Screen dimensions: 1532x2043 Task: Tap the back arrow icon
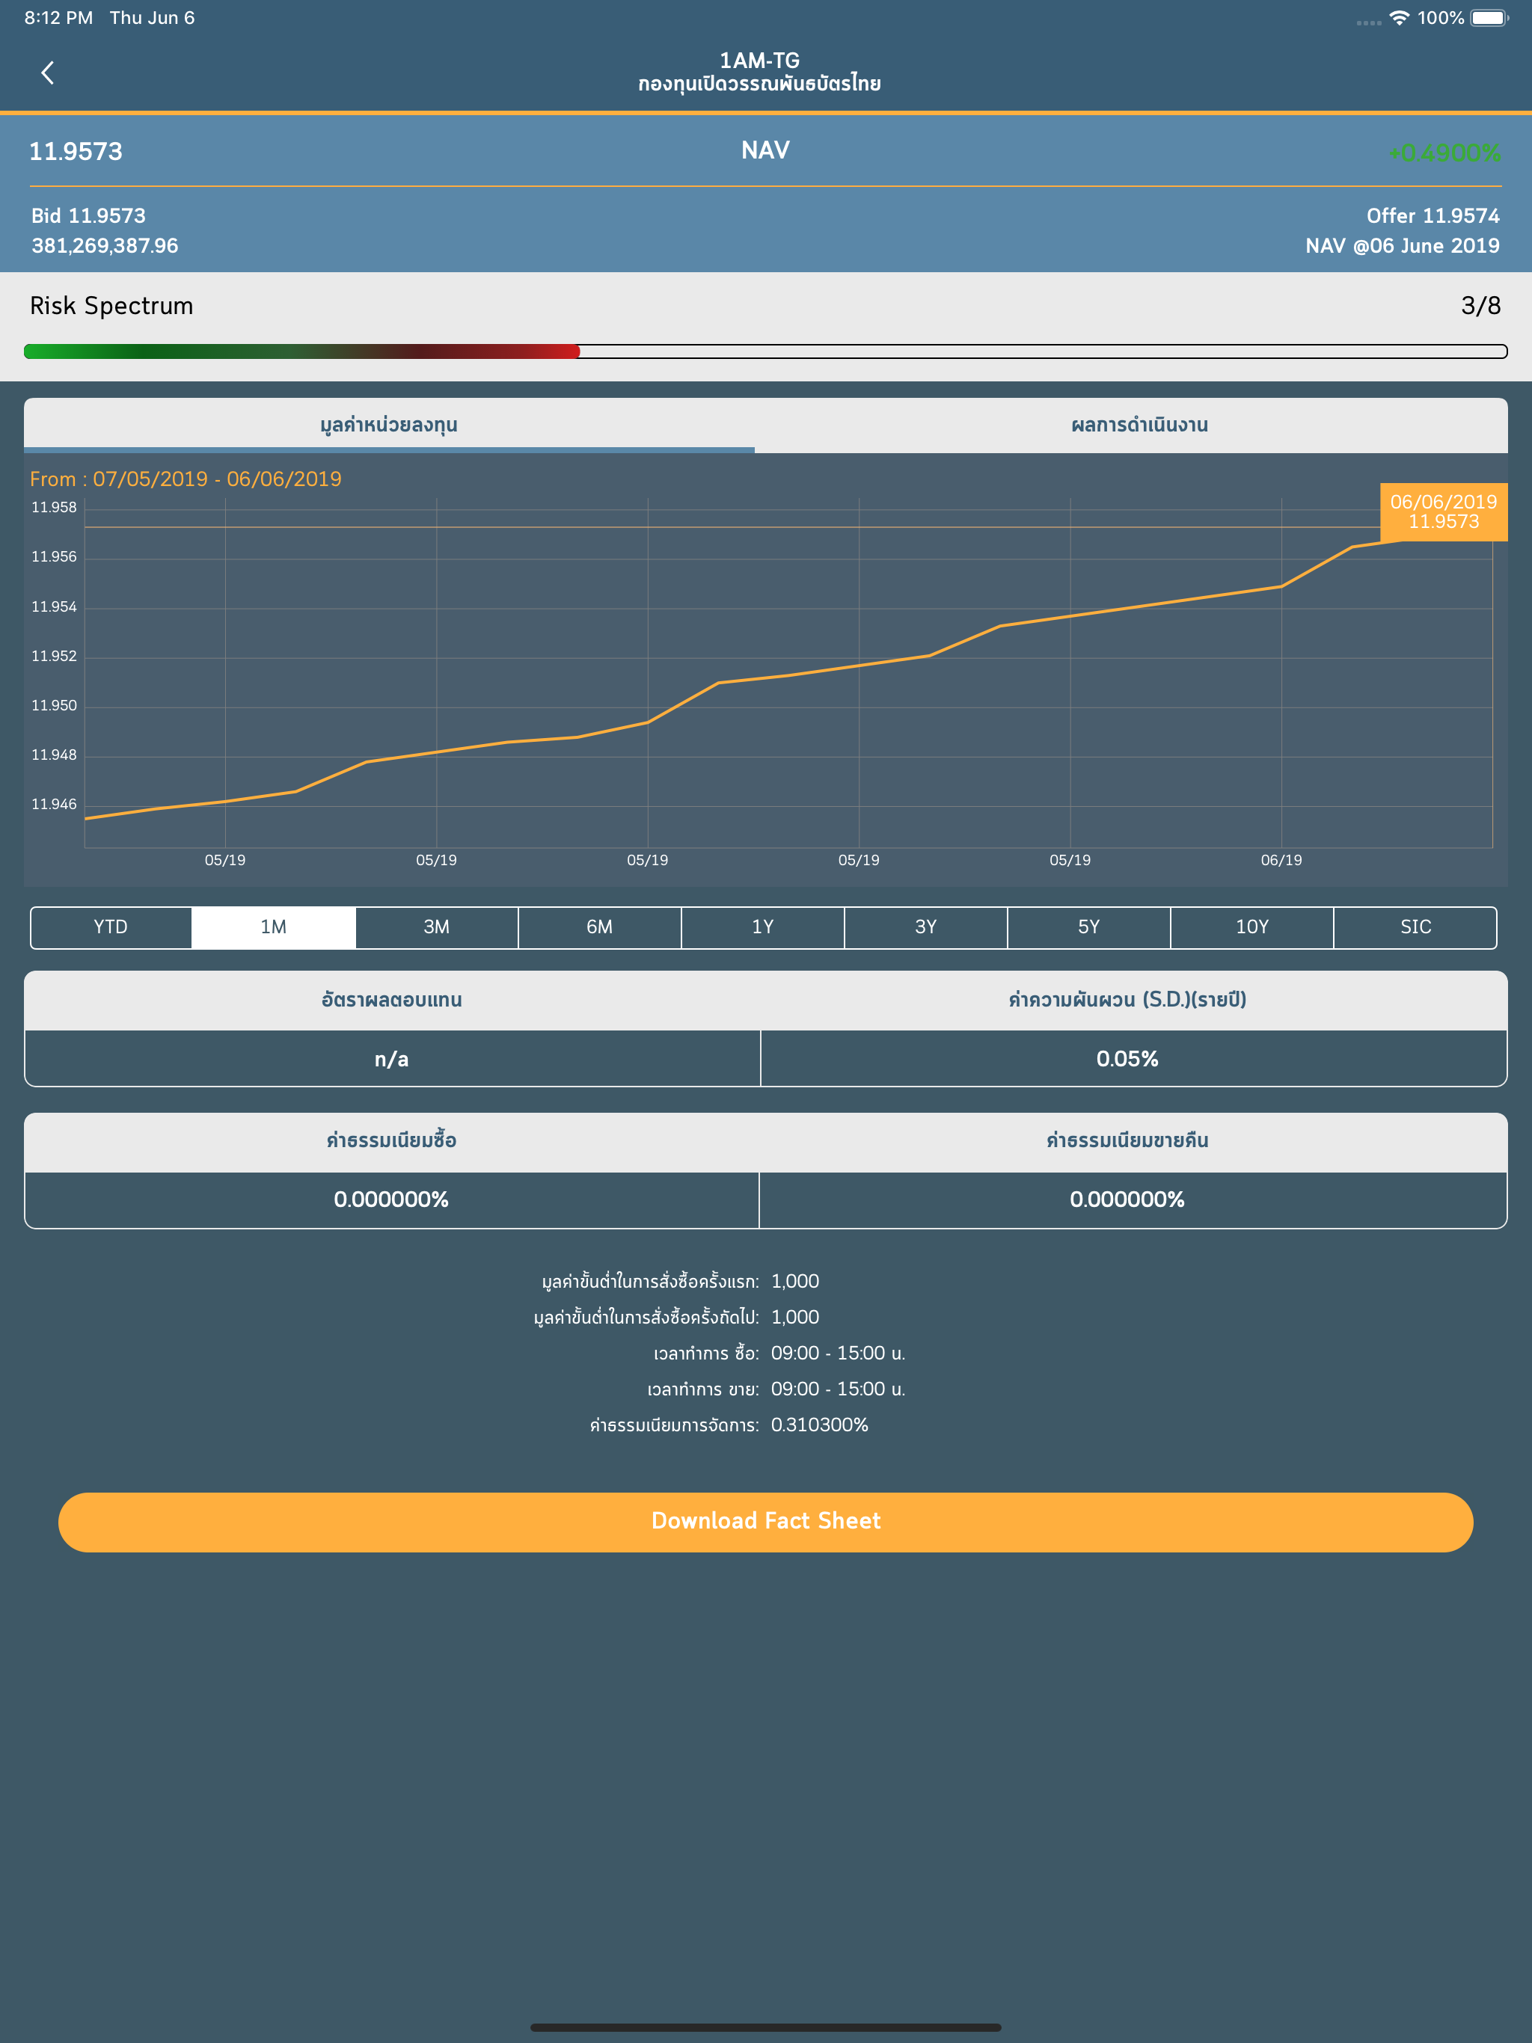coord(48,73)
